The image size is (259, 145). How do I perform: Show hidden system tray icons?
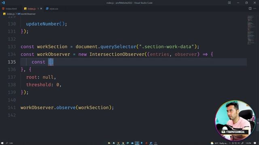tap(229, 143)
